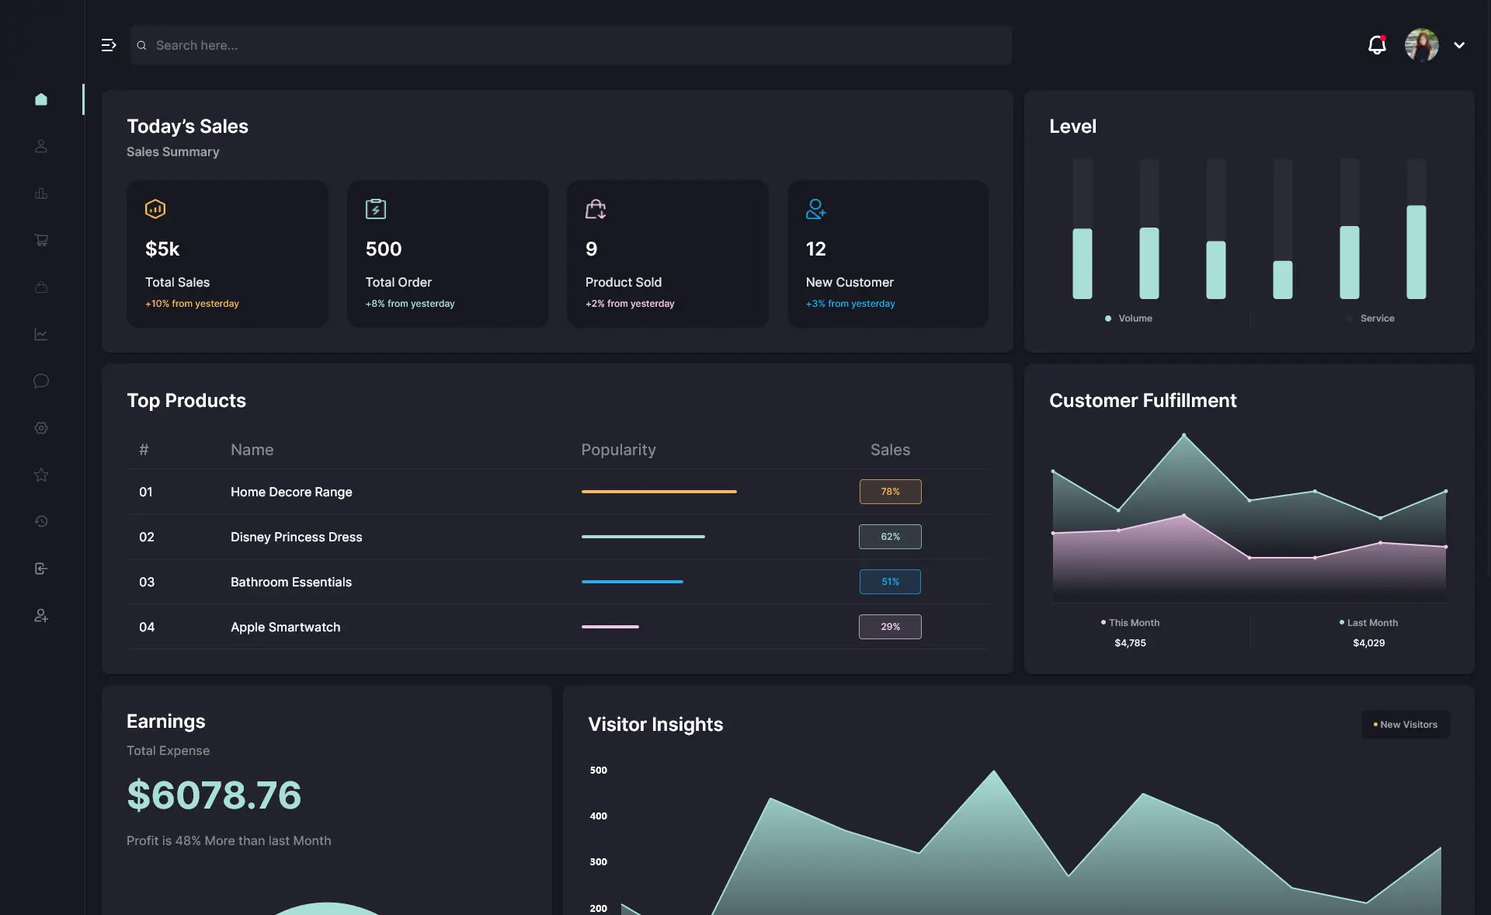Click the Settings gear icon in sidebar
The image size is (1491, 915).
click(x=41, y=428)
